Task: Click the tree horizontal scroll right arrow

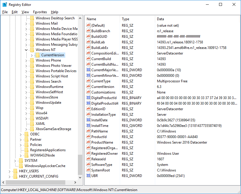Action: 75,182
